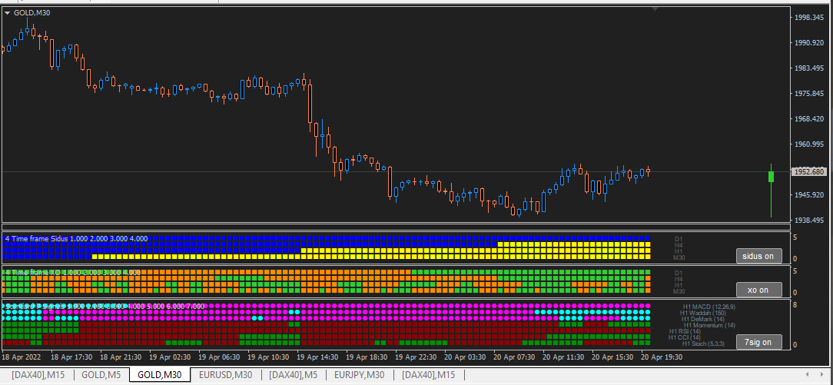
Task: Click the 19 Apr 02:30 time label
Action: 171,357
